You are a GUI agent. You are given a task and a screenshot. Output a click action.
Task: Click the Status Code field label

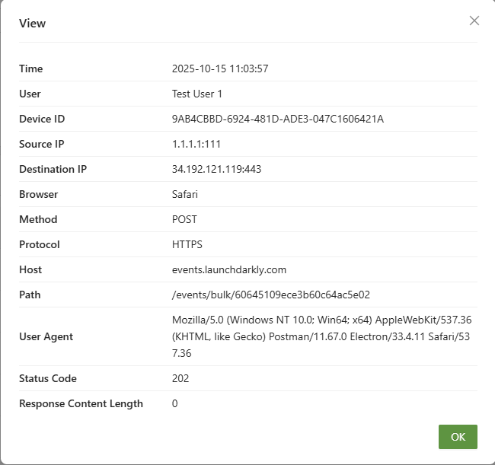(x=48, y=378)
